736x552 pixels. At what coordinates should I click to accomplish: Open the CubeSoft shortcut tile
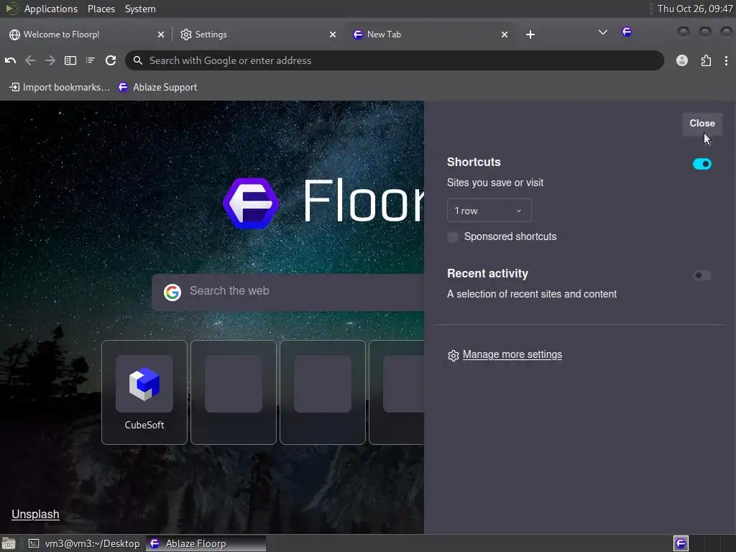(x=144, y=392)
